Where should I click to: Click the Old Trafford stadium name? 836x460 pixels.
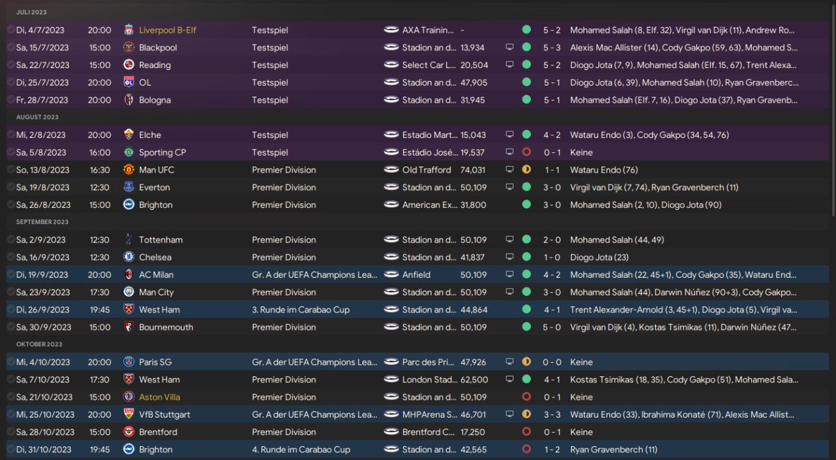pos(426,170)
